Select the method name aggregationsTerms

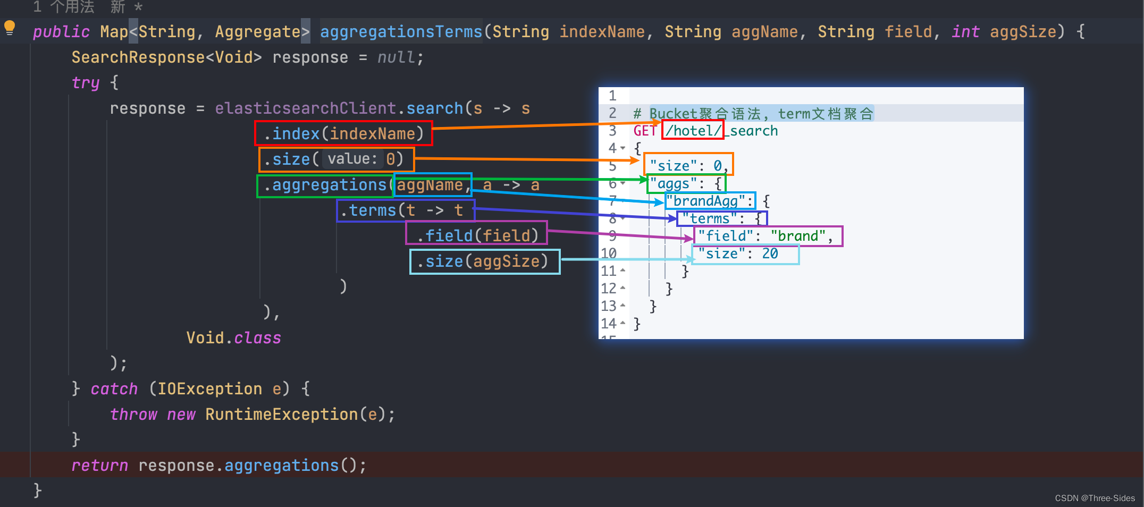[400, 31]
